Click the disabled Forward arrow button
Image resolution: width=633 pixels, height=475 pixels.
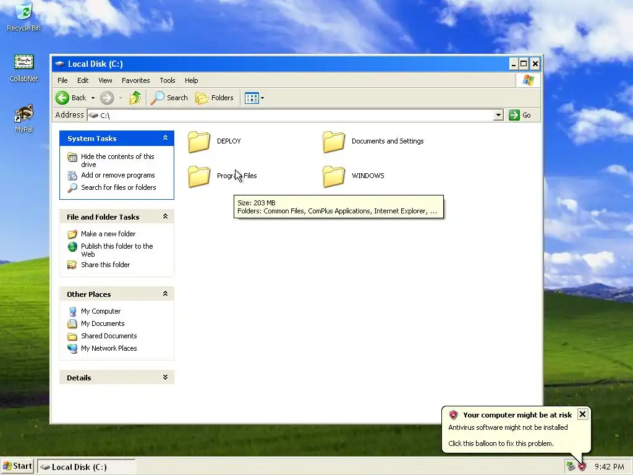click(x=107, y=98)
